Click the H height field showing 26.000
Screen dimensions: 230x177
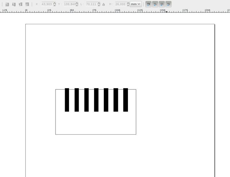(120, 4)
